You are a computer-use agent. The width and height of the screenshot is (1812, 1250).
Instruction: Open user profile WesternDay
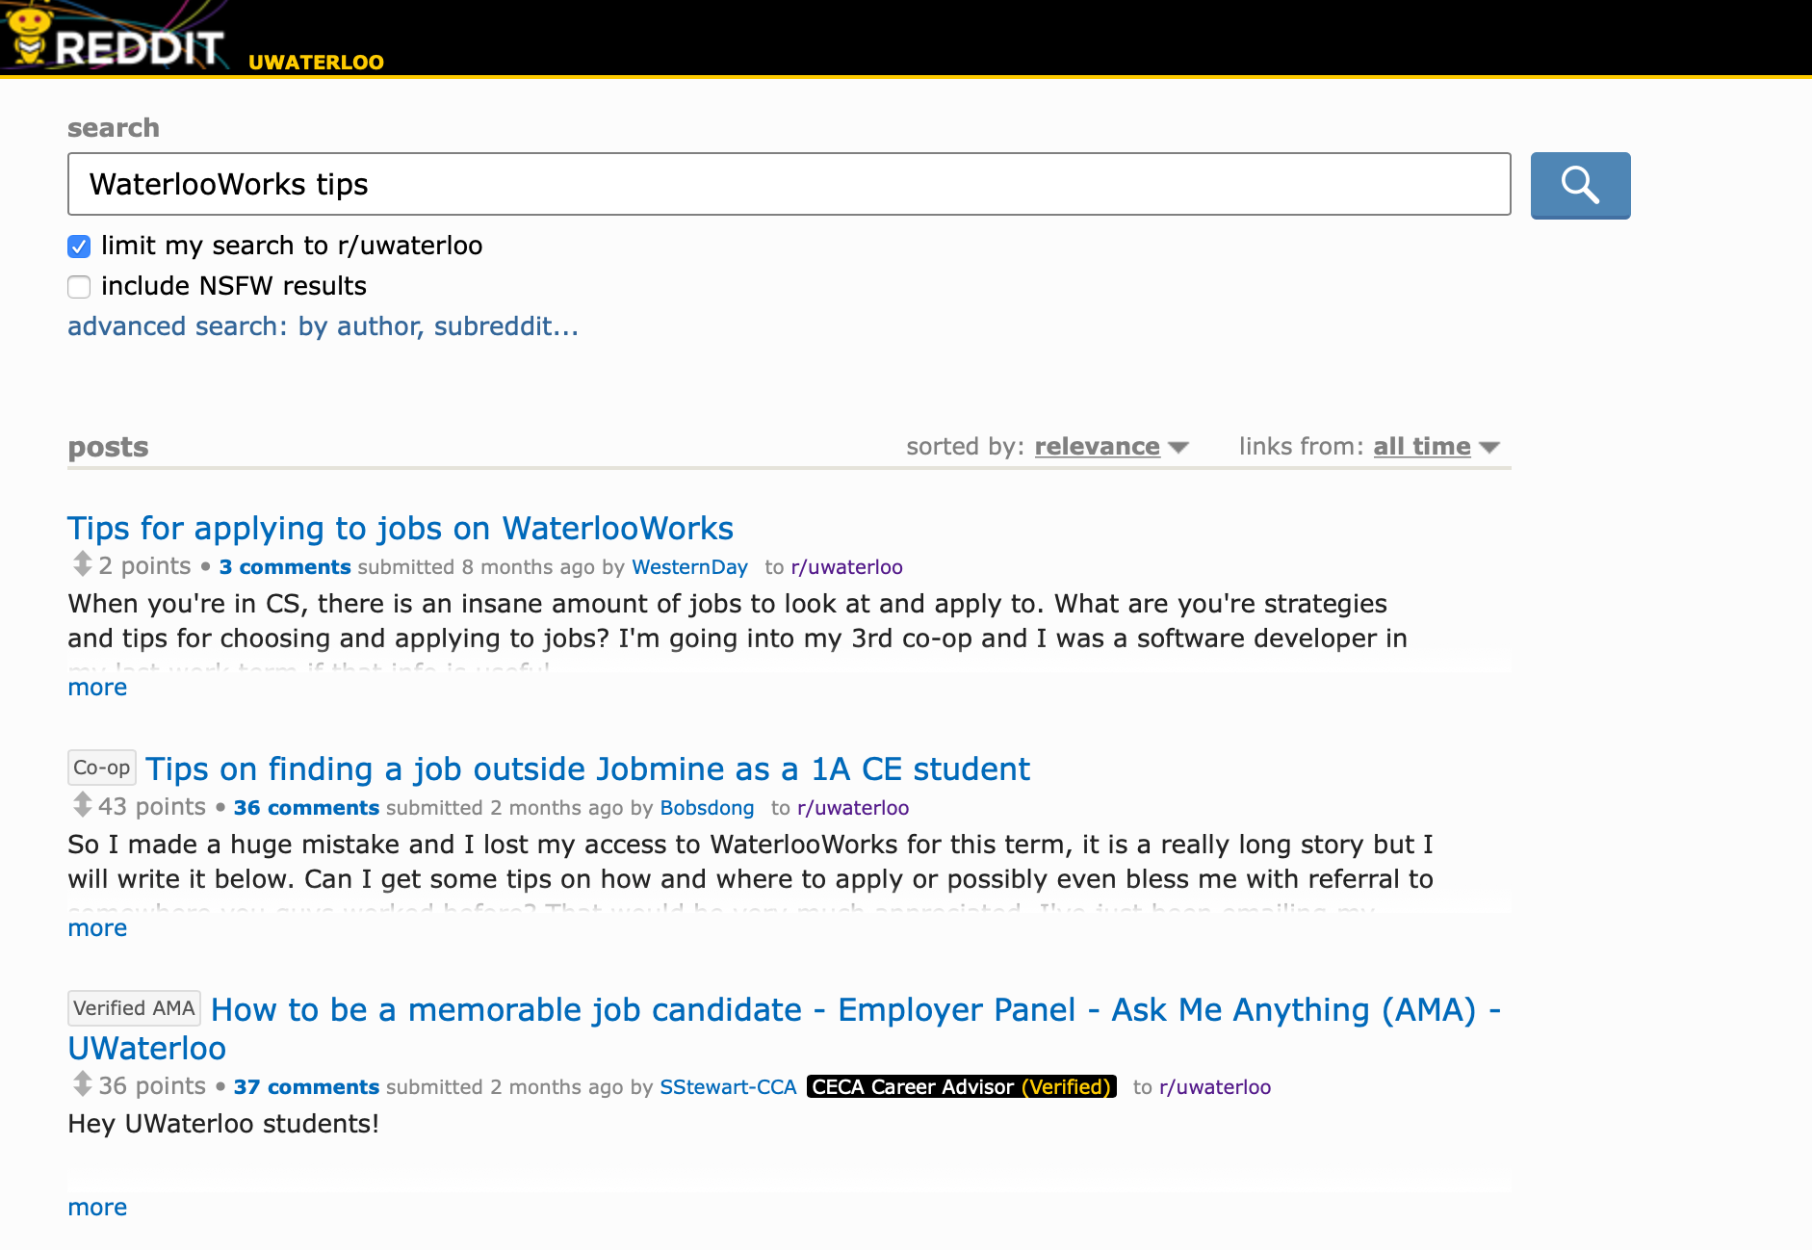tap(689, 567)
